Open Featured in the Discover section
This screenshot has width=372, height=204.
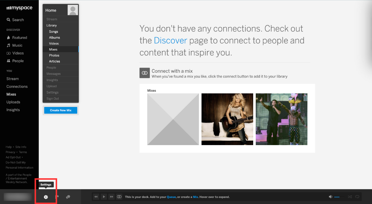[17, 37]
